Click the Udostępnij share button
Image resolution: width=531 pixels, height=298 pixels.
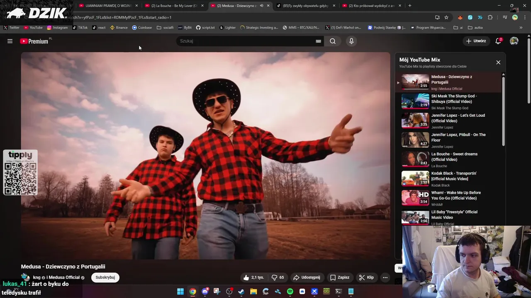pos(307,277)
